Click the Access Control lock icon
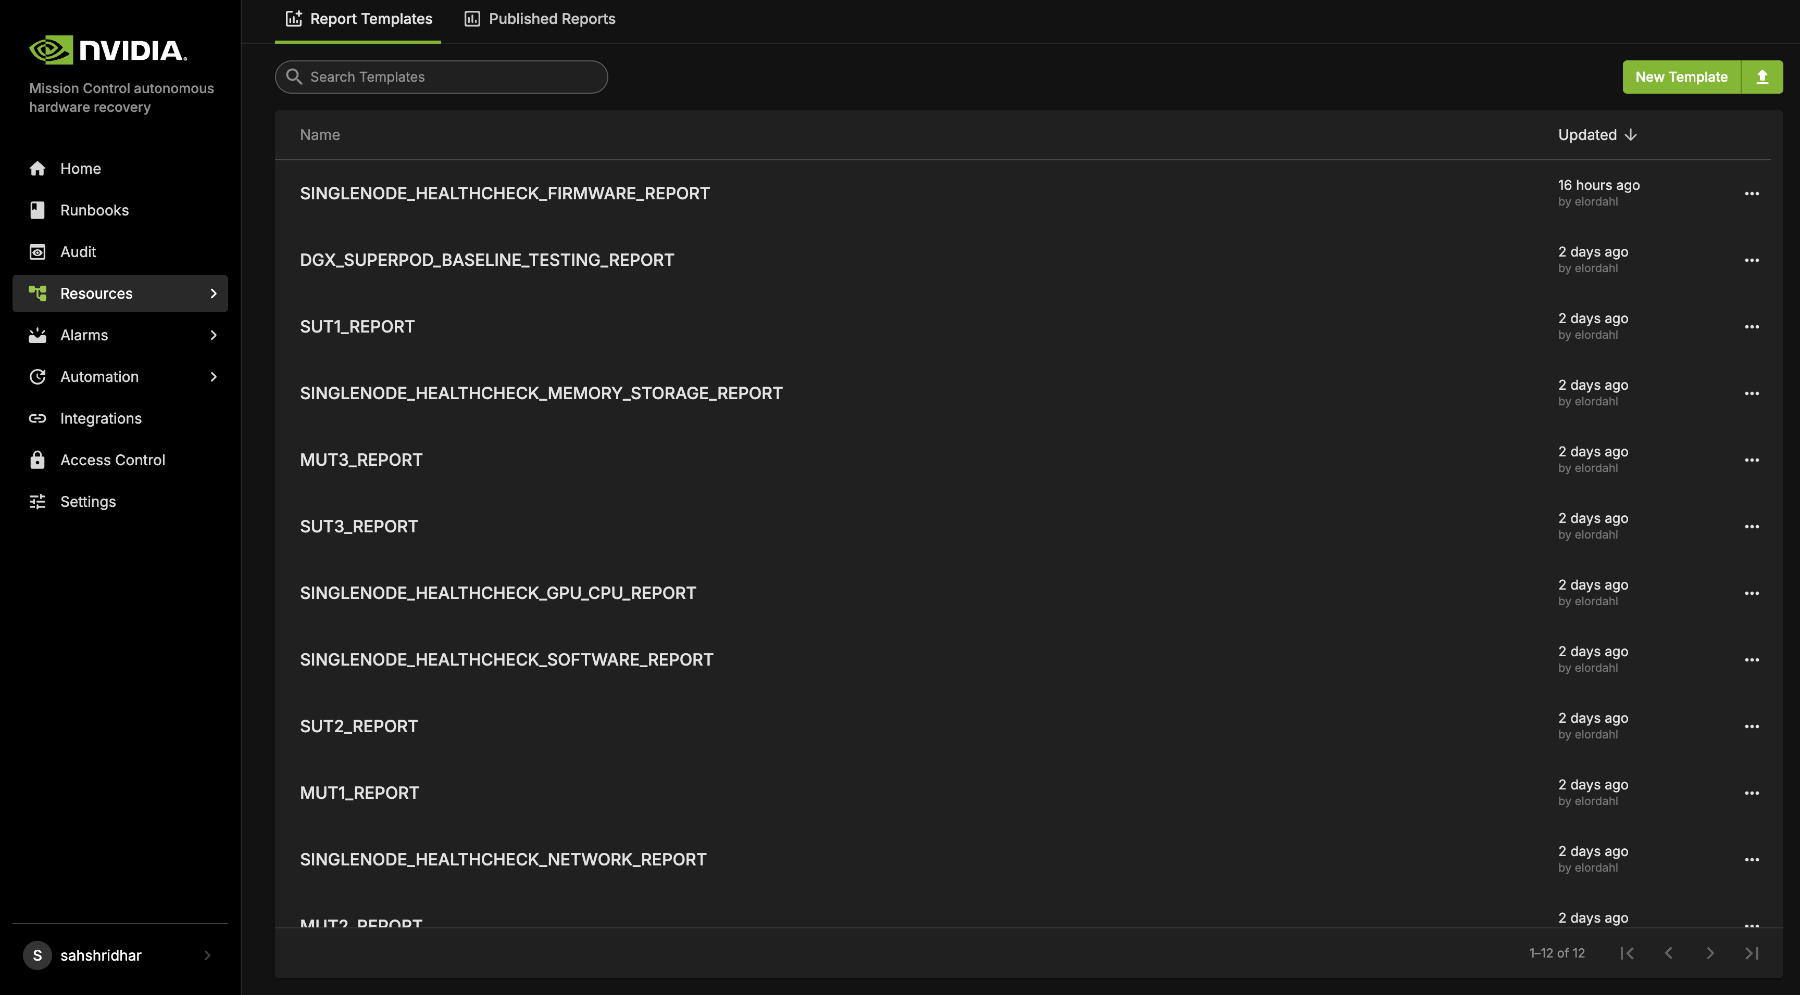 [37, 460]
